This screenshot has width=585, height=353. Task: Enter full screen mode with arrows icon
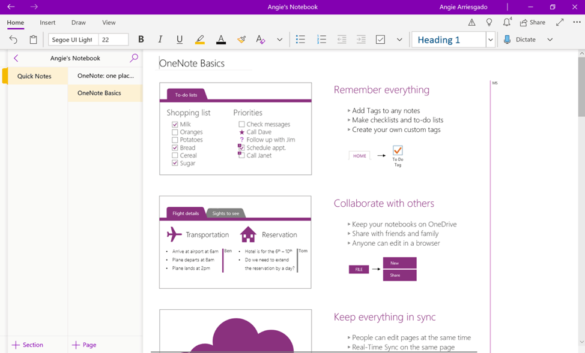tap(560, 22)
